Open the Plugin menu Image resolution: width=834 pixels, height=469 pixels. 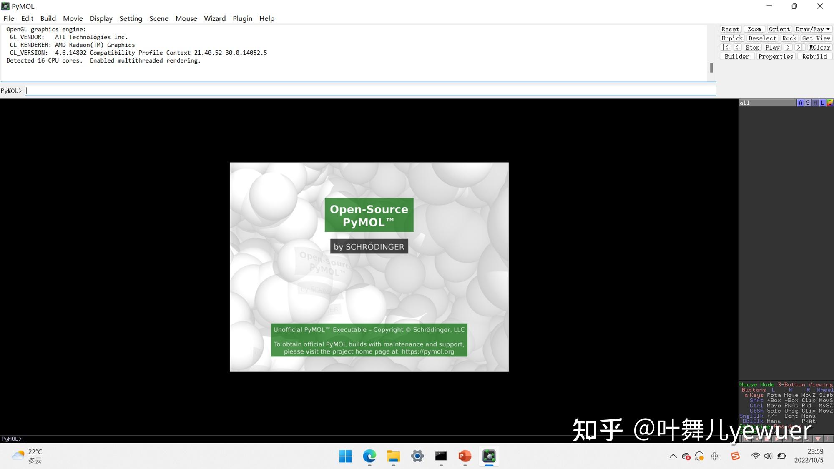pyautogui.click(x=242, y=18)
